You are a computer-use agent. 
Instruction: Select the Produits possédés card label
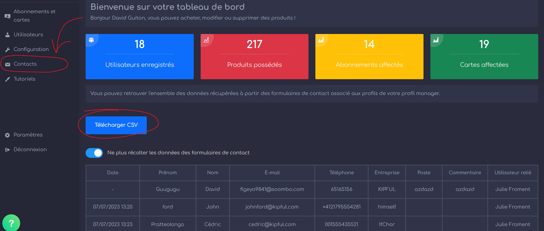[254, 65]
